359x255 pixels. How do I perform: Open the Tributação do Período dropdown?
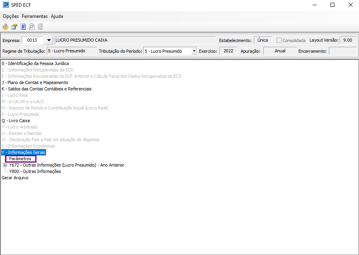tap(194, 51)
